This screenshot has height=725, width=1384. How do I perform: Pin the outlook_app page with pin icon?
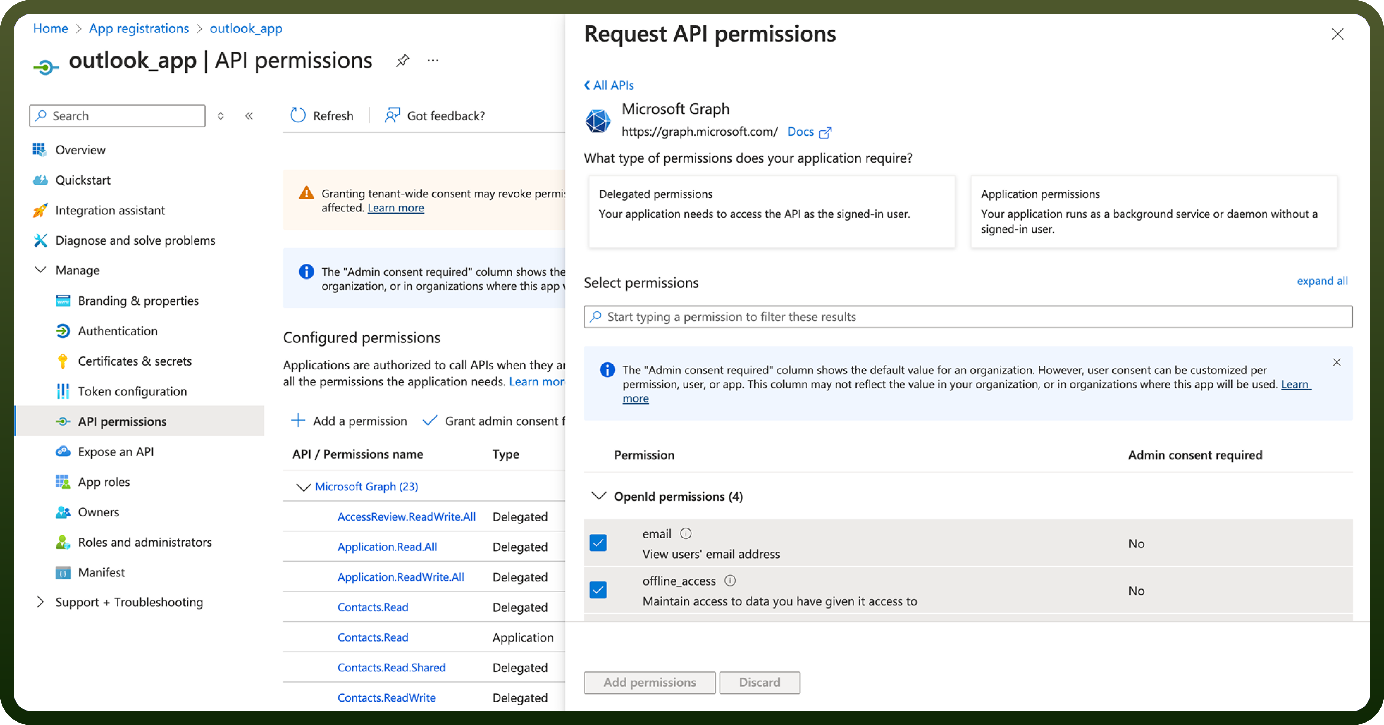point(402,61)
